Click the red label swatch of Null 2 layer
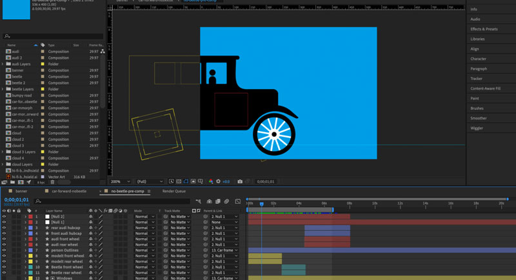Image resolution: width=516 pixels, height=280 pixels. click(30, 217)
